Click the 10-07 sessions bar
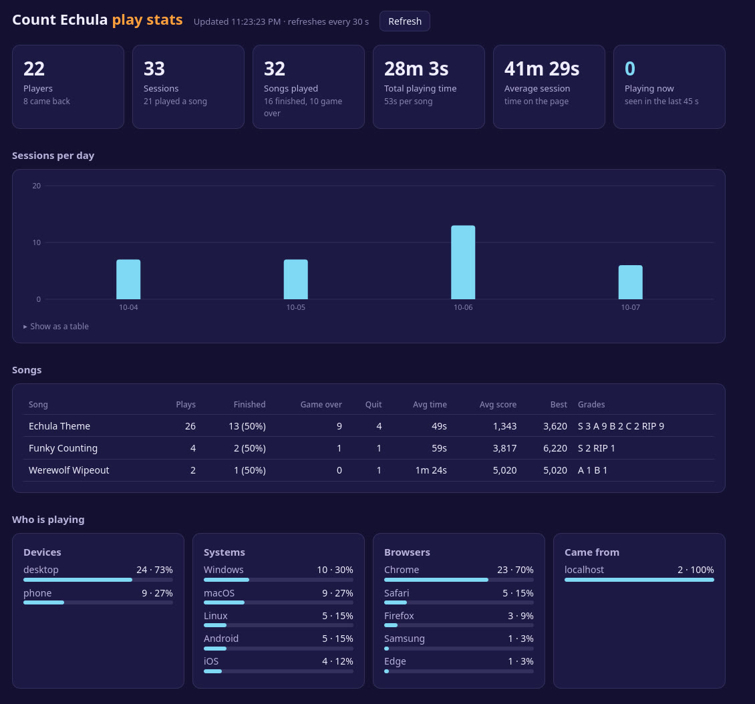 [630, 282]
